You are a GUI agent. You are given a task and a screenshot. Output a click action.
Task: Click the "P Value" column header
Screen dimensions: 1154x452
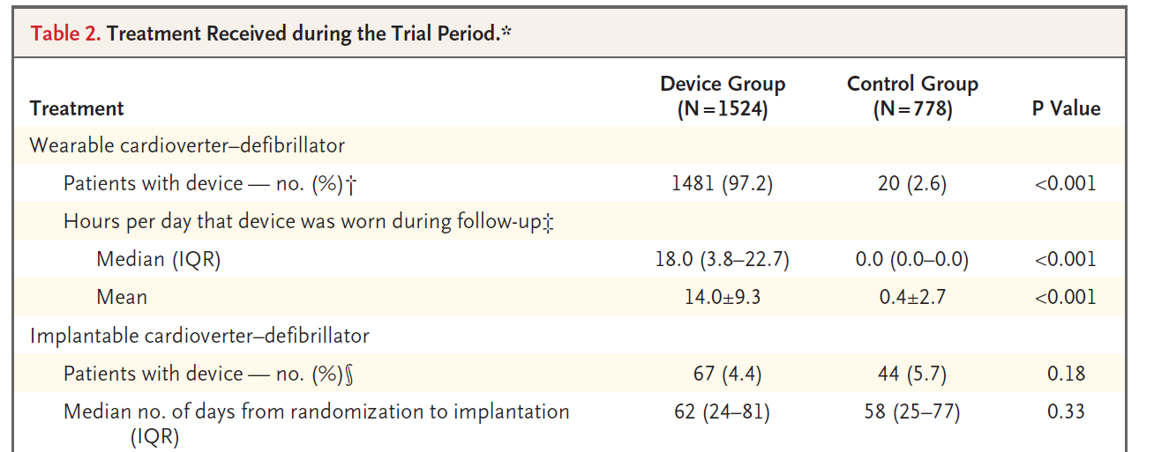(1066, 108)
